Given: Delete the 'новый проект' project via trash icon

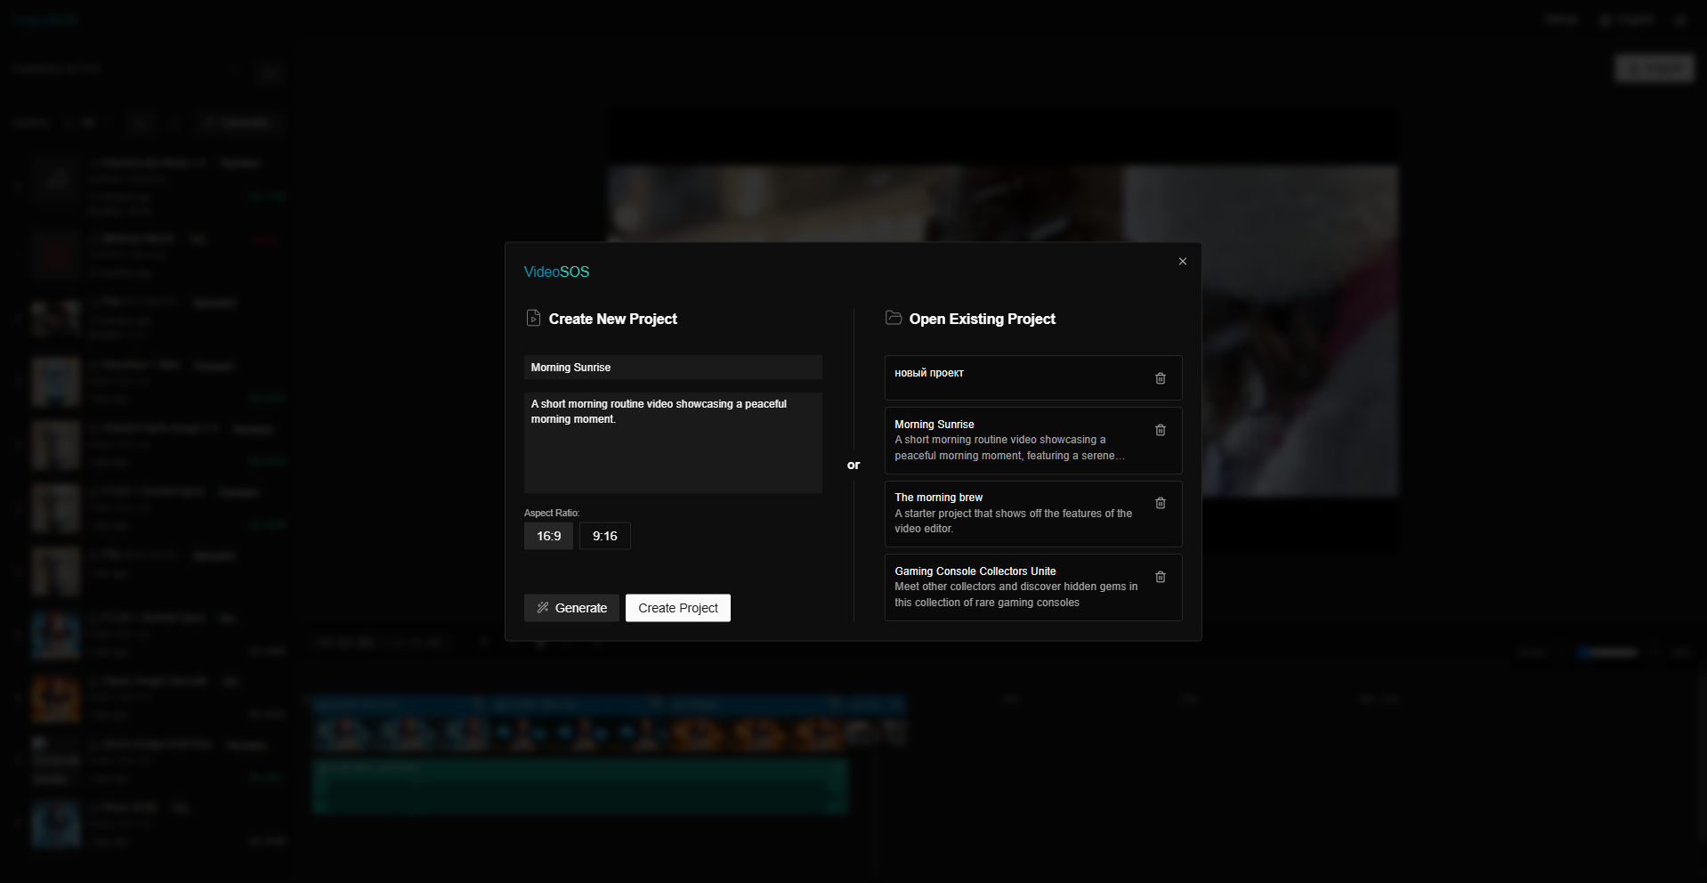Looking at the screenshot, I should [x=1160, y=378].
